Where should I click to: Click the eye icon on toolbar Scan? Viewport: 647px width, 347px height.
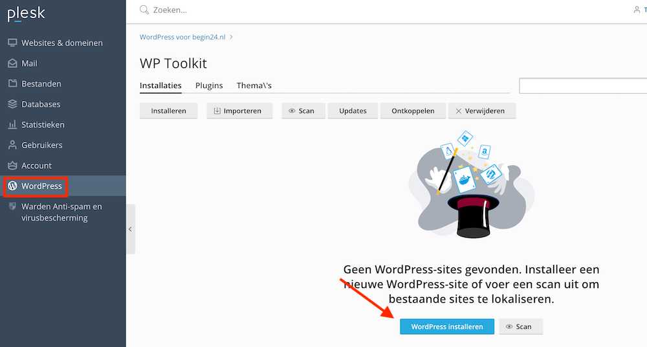(x=292, y=111)
